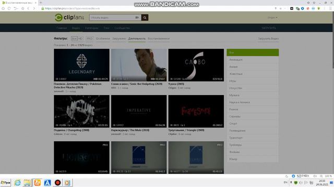Go back with the browser back arrow
The height and width of the screenshot is (187, 334).
click(28, 8)
